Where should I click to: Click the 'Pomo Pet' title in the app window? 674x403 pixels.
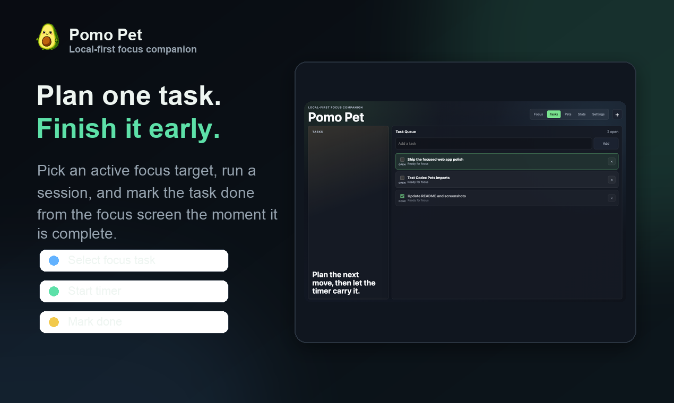click(336, 117)
